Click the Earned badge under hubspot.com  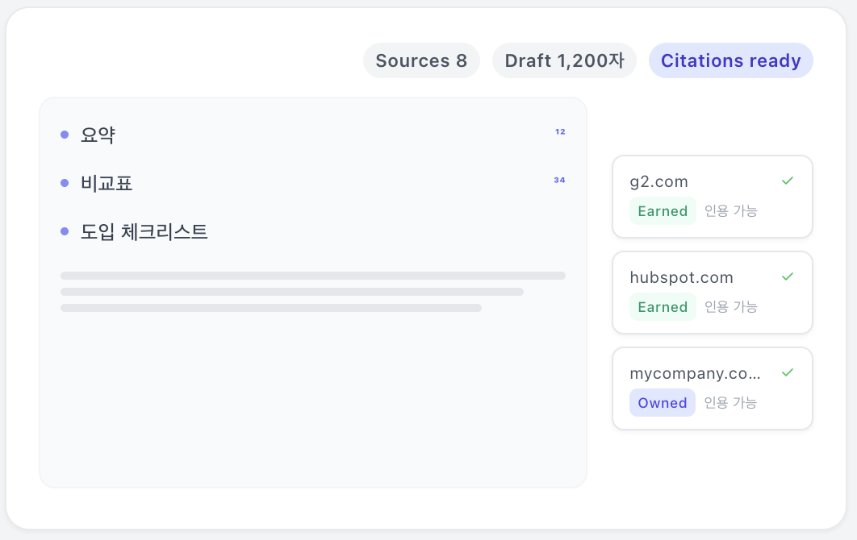[x=663, y=307]
